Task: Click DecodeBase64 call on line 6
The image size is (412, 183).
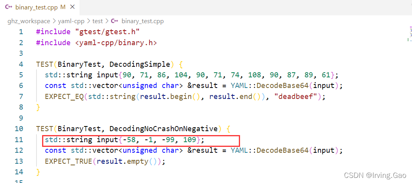Action: tap(283, 86)
